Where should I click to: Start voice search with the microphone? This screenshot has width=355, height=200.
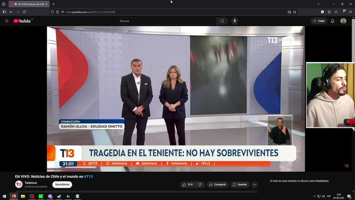tap(235, 21)
